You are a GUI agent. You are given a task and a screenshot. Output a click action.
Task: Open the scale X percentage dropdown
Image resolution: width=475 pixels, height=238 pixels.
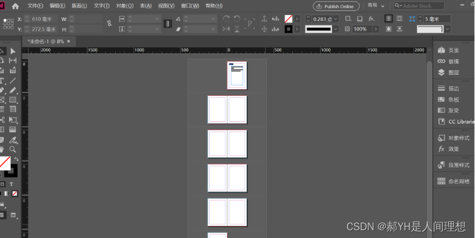click(157, 19)
